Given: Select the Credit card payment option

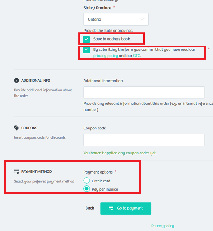Looking at the screenshot, I should click(87, 181).
